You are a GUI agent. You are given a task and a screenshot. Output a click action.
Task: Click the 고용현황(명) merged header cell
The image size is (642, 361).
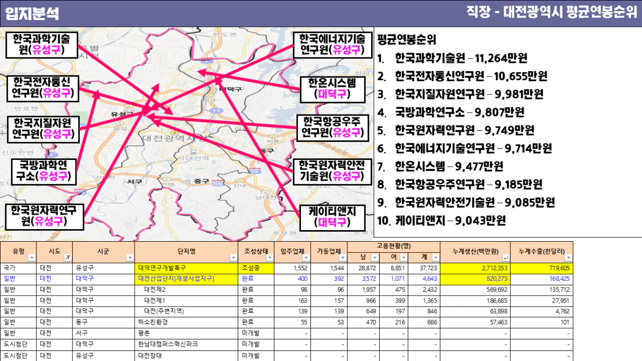[394, 246]
